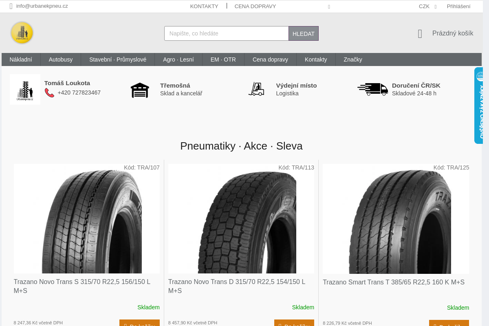Click the red phone icon
The height and width of the screenshot is (326, 489).
(x=49, y=93)
